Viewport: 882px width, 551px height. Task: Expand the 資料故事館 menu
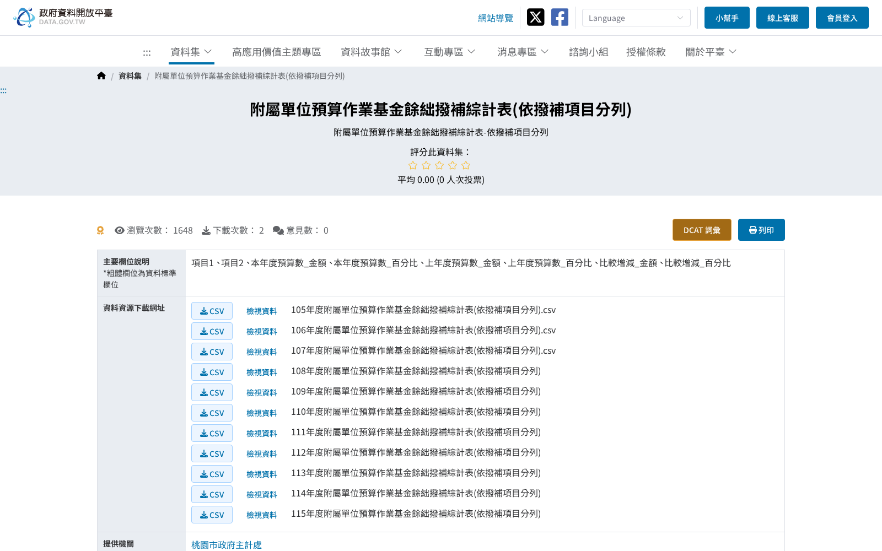[372, 52]
